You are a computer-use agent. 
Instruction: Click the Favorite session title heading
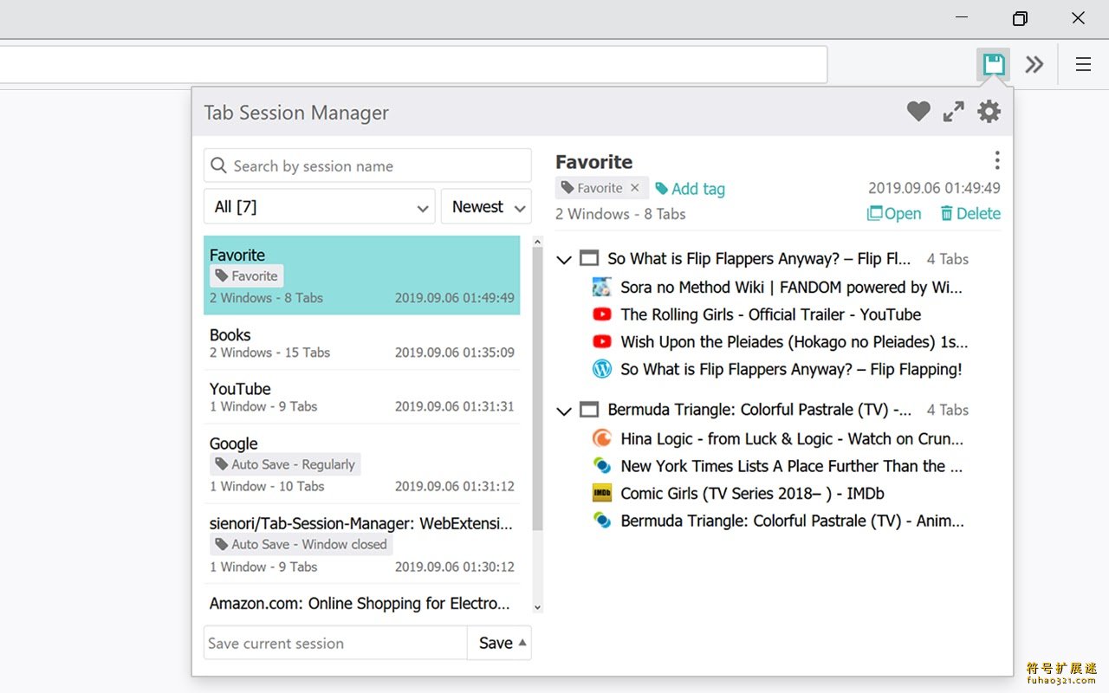click(x=593, y=162)
